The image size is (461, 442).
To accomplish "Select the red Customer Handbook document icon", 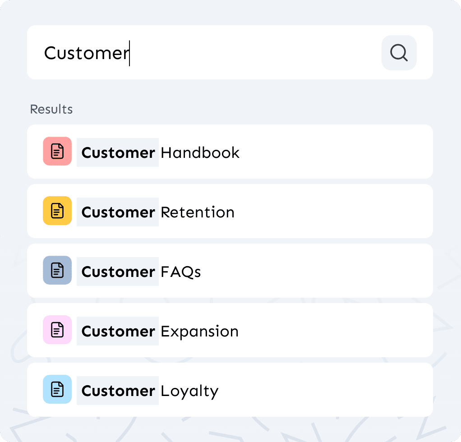I will (x=57, y=151).
